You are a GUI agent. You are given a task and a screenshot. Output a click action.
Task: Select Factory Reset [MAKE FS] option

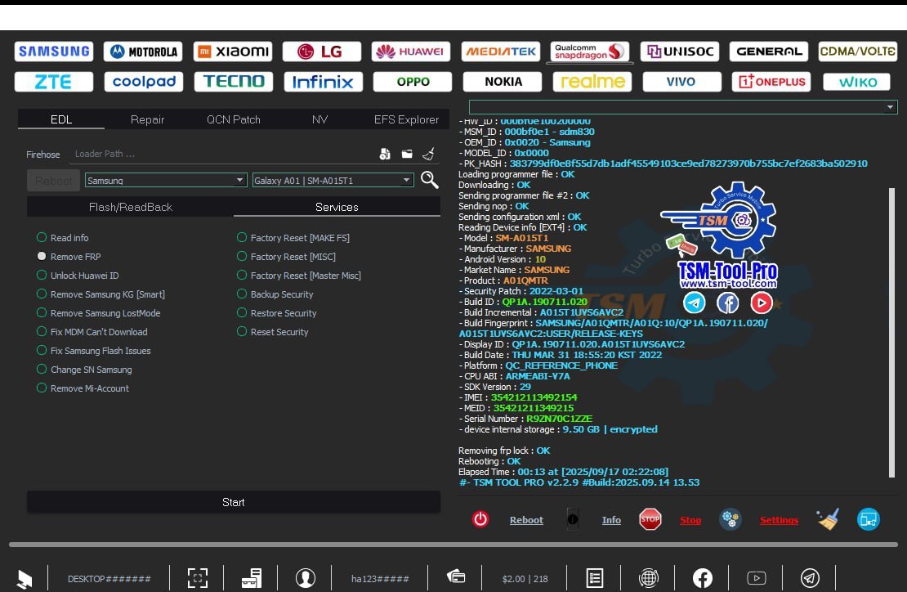point(293,237)
